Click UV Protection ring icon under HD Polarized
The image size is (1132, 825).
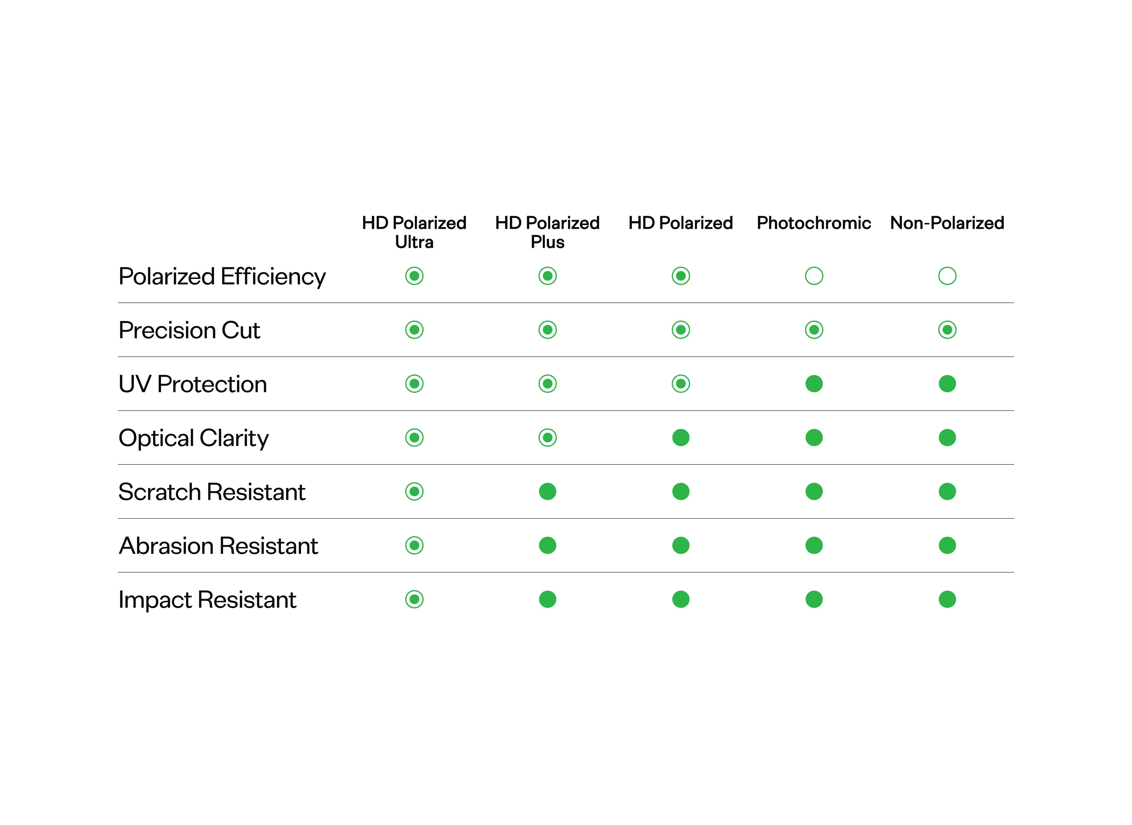pyautogui.click(x=681, y=384)
